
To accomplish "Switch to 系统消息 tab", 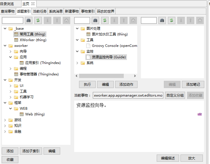I will tap(56, 11).
